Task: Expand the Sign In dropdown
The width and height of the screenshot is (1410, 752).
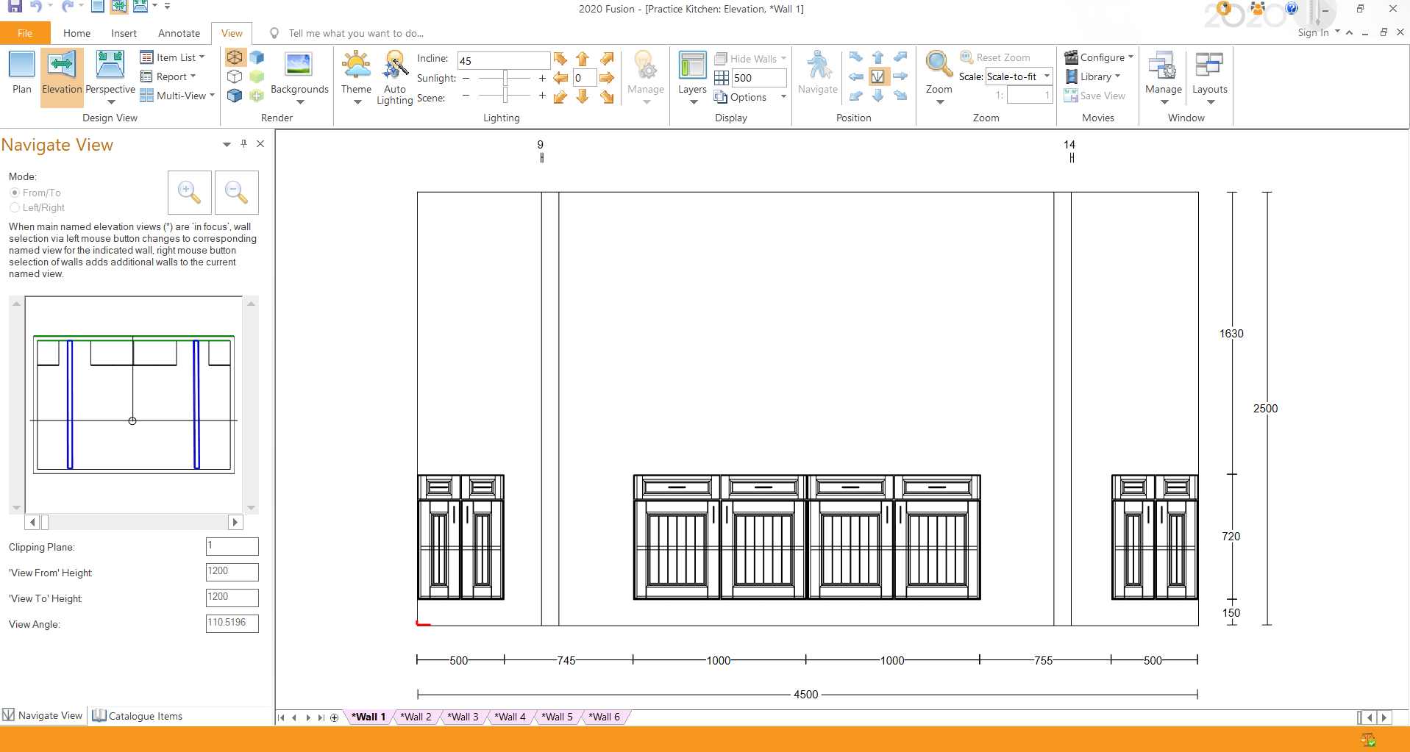Action: tap(1337, 32)
